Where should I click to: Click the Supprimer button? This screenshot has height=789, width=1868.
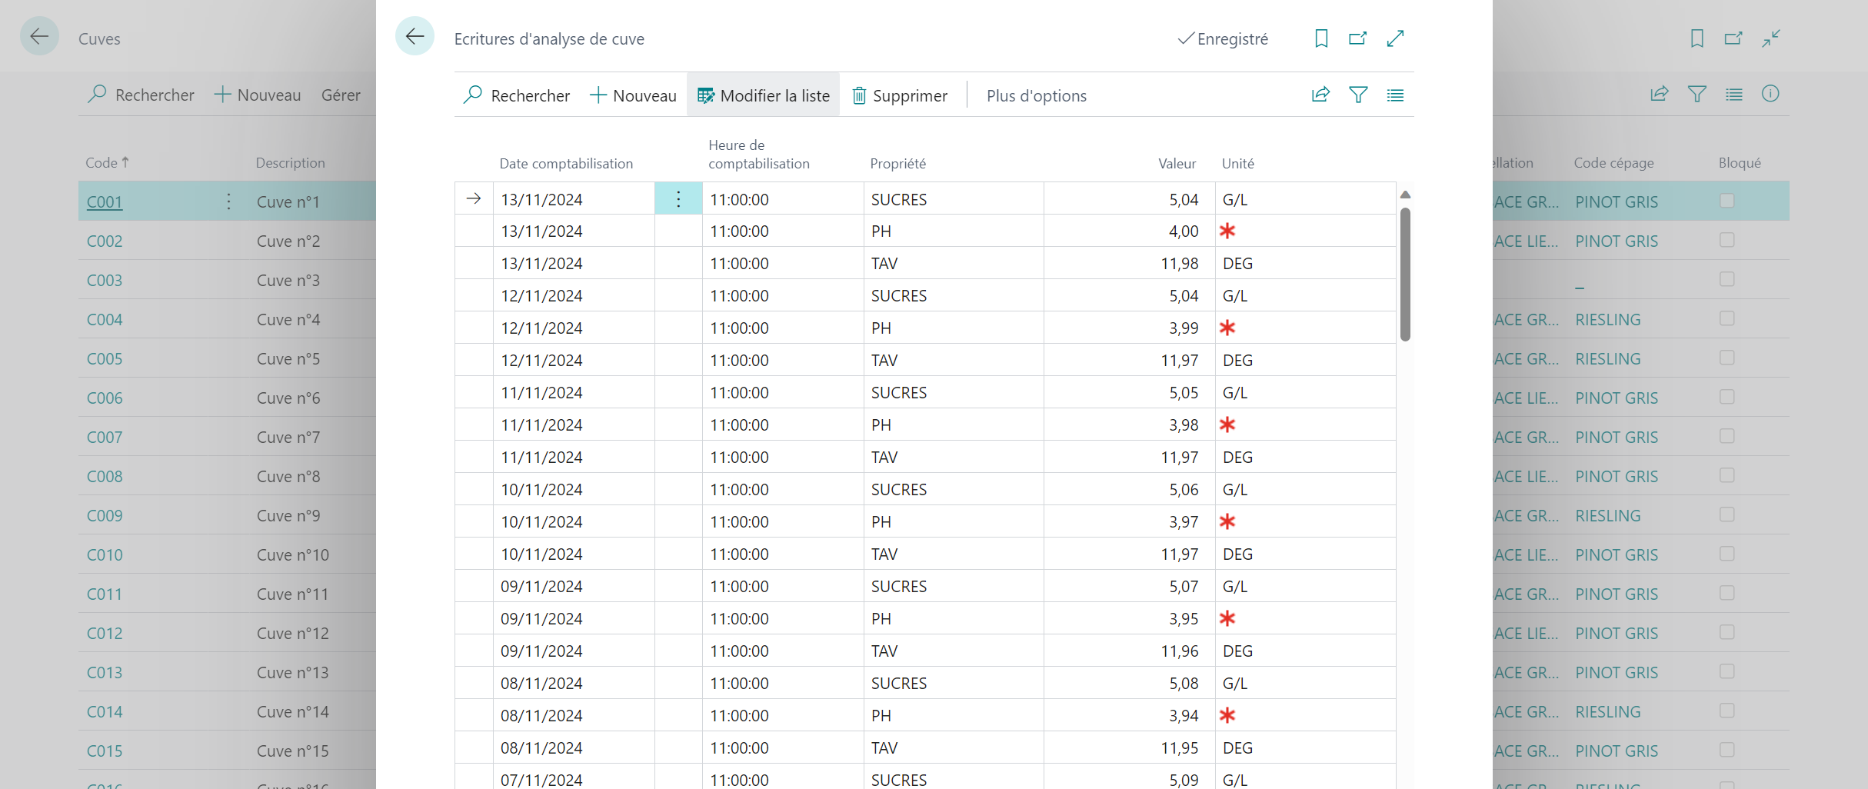pyautogui.click(x=900, y=95)
